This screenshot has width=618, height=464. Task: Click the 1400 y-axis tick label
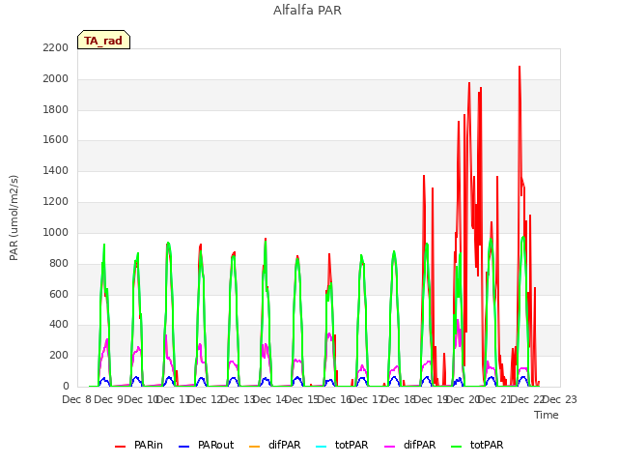[56, 171]
